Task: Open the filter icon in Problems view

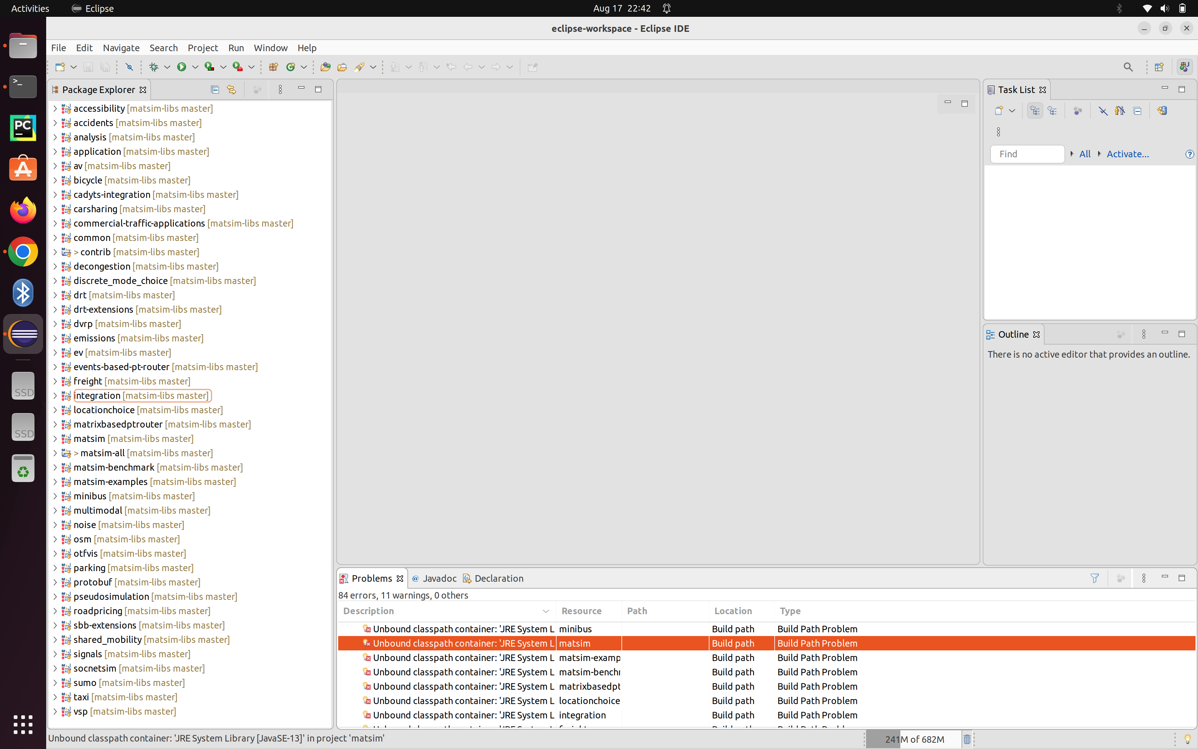Action: click(1094, 578)
